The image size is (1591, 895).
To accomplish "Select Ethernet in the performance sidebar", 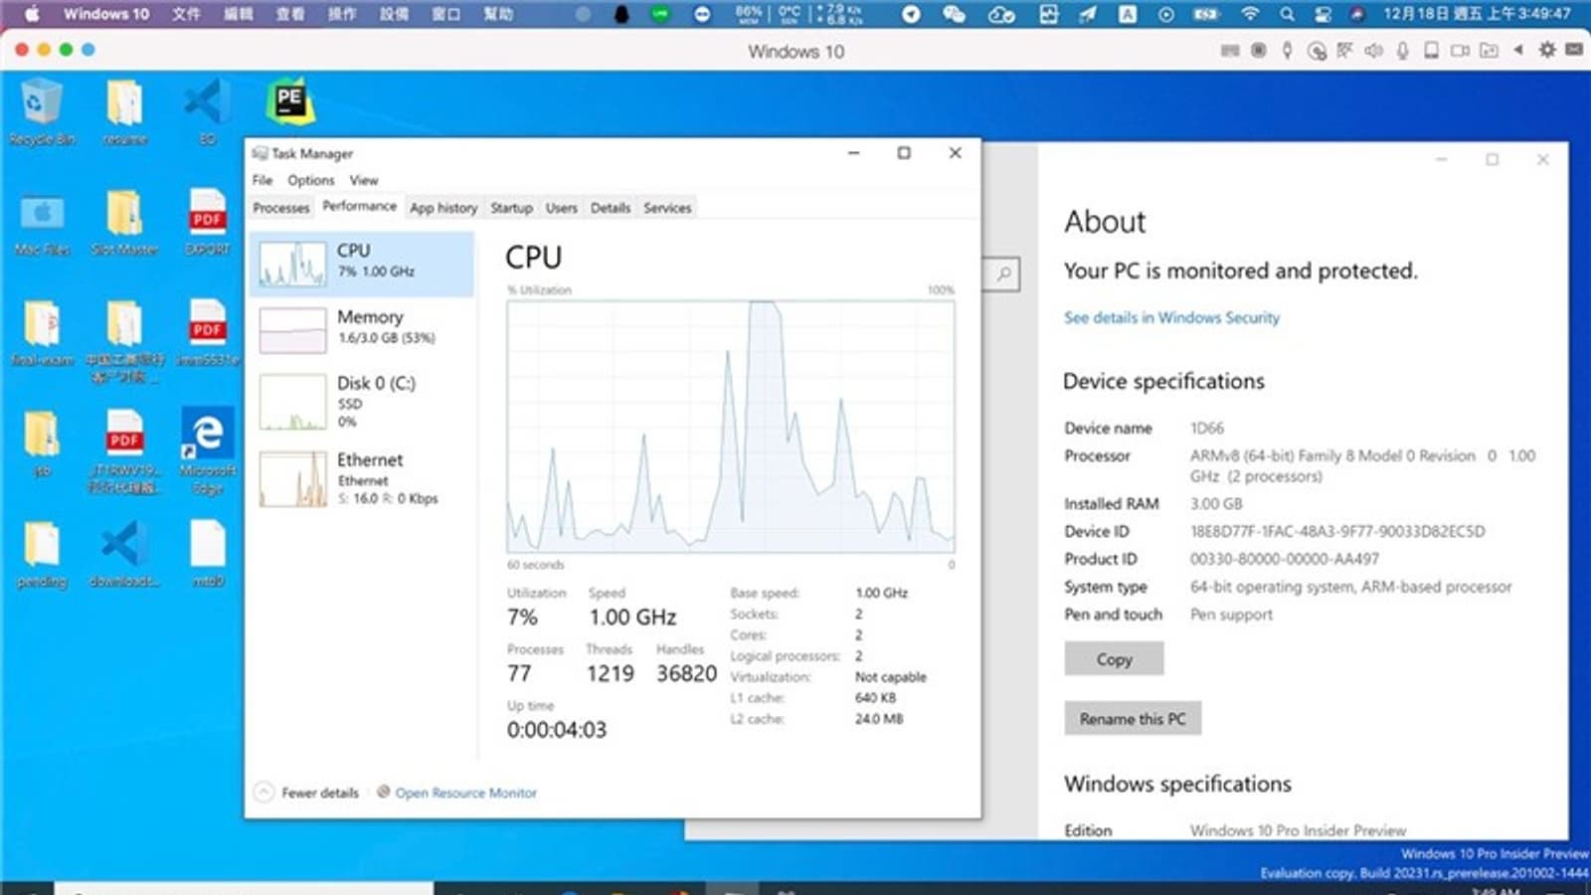I will [362, 478].
